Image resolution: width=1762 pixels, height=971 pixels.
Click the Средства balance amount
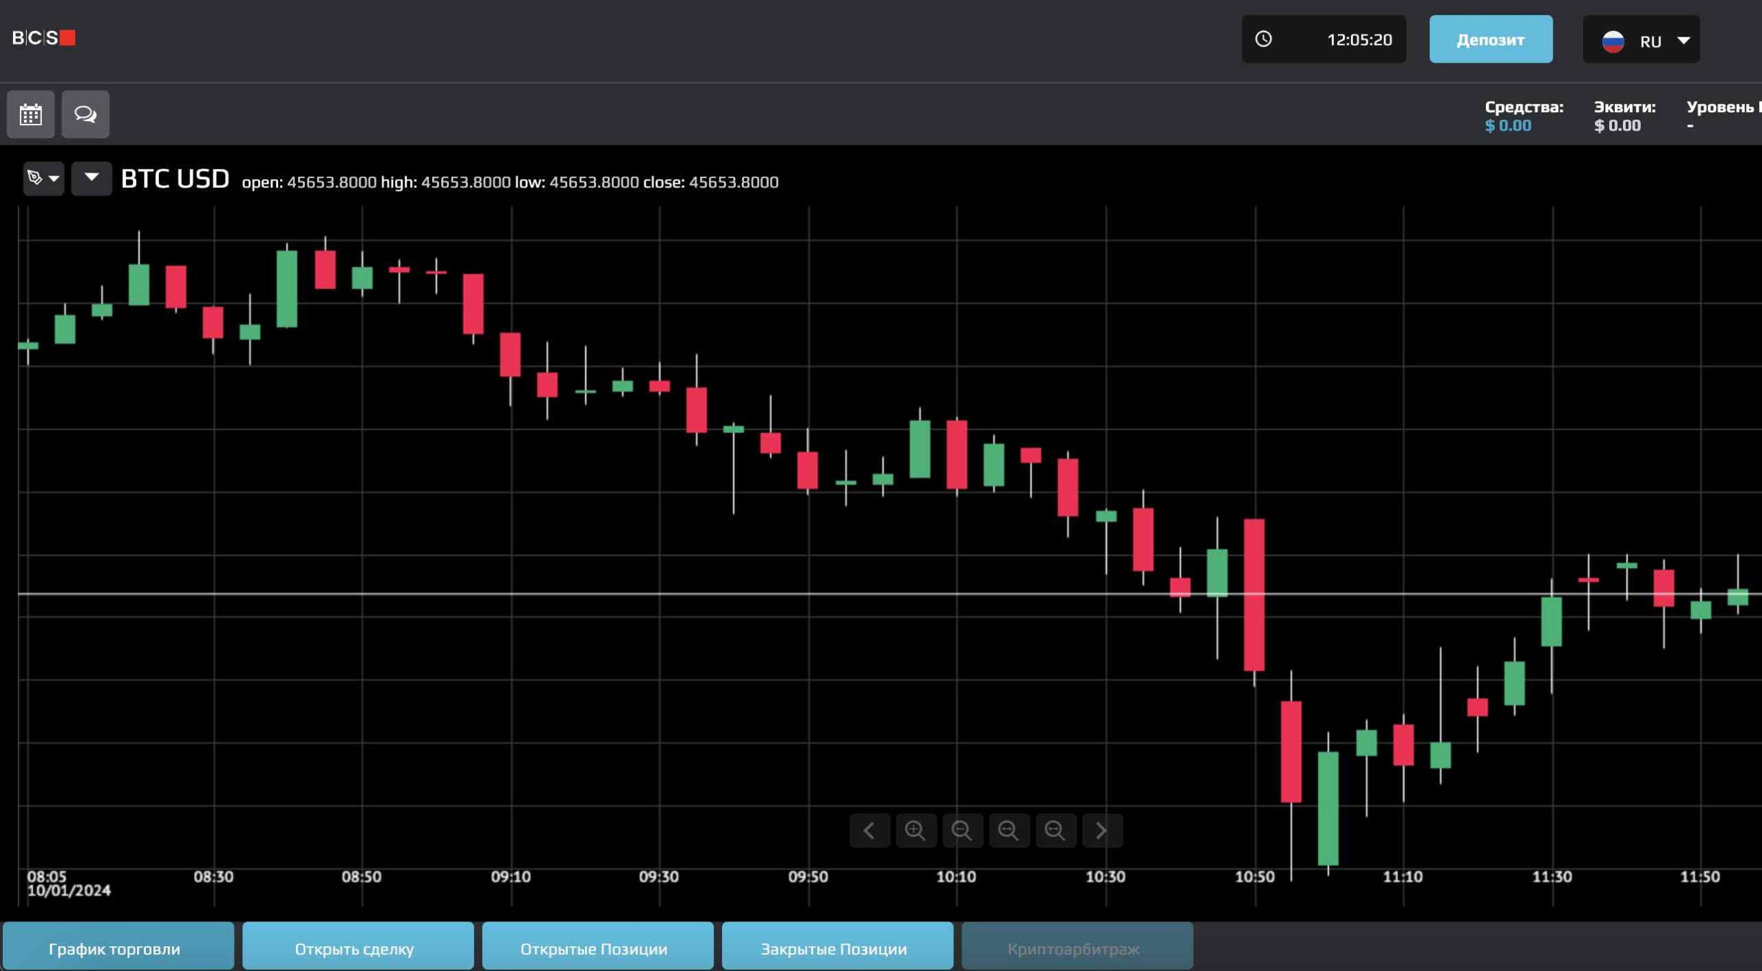[x=1507, y=125]
